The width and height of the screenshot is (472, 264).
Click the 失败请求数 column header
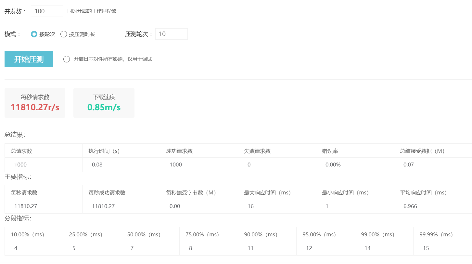(x=257, y=151)
